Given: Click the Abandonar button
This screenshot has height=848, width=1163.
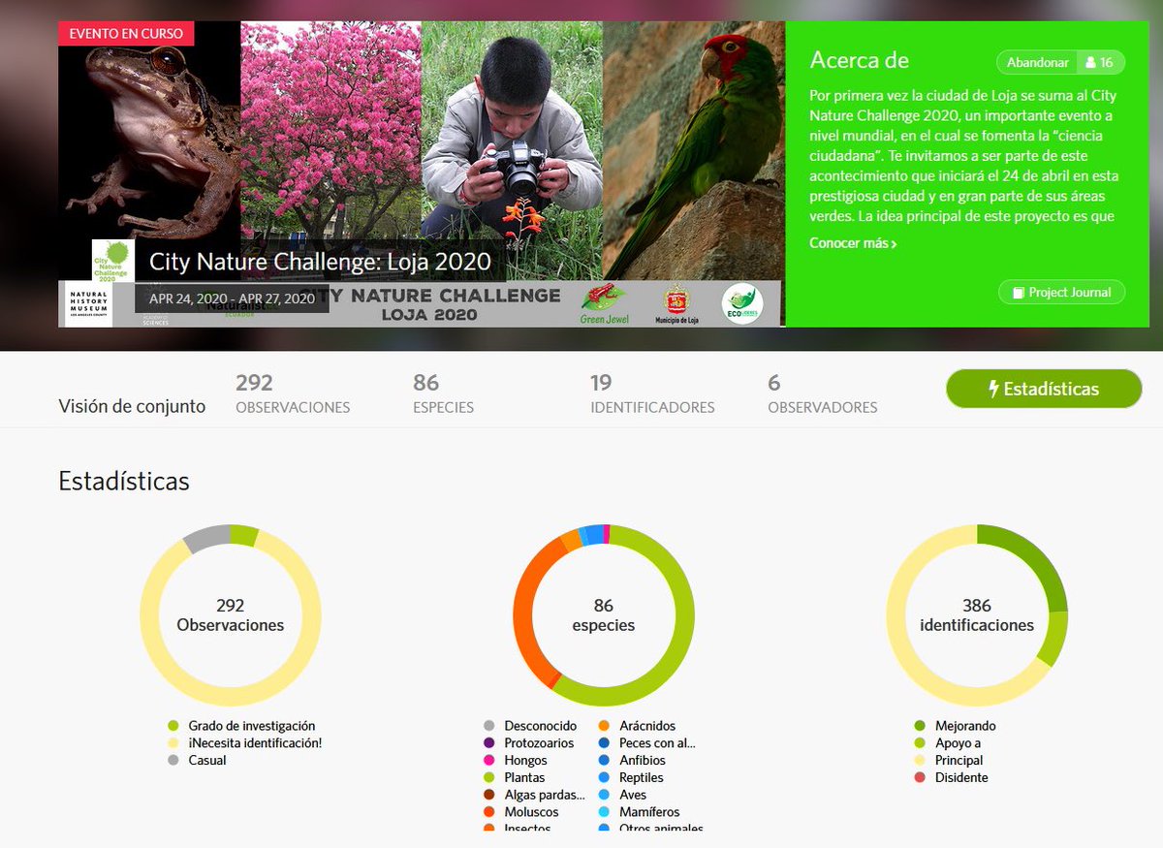Looking at the screenshot, I should point(1037,63).
